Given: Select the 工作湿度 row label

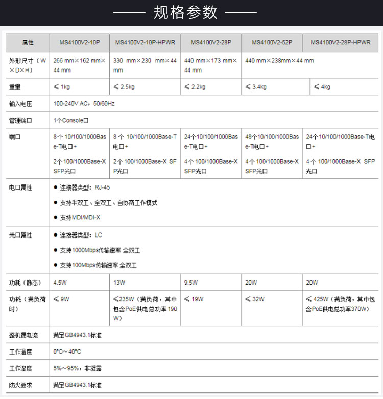Looking at the screenshot, I should [x=20, y=369].
